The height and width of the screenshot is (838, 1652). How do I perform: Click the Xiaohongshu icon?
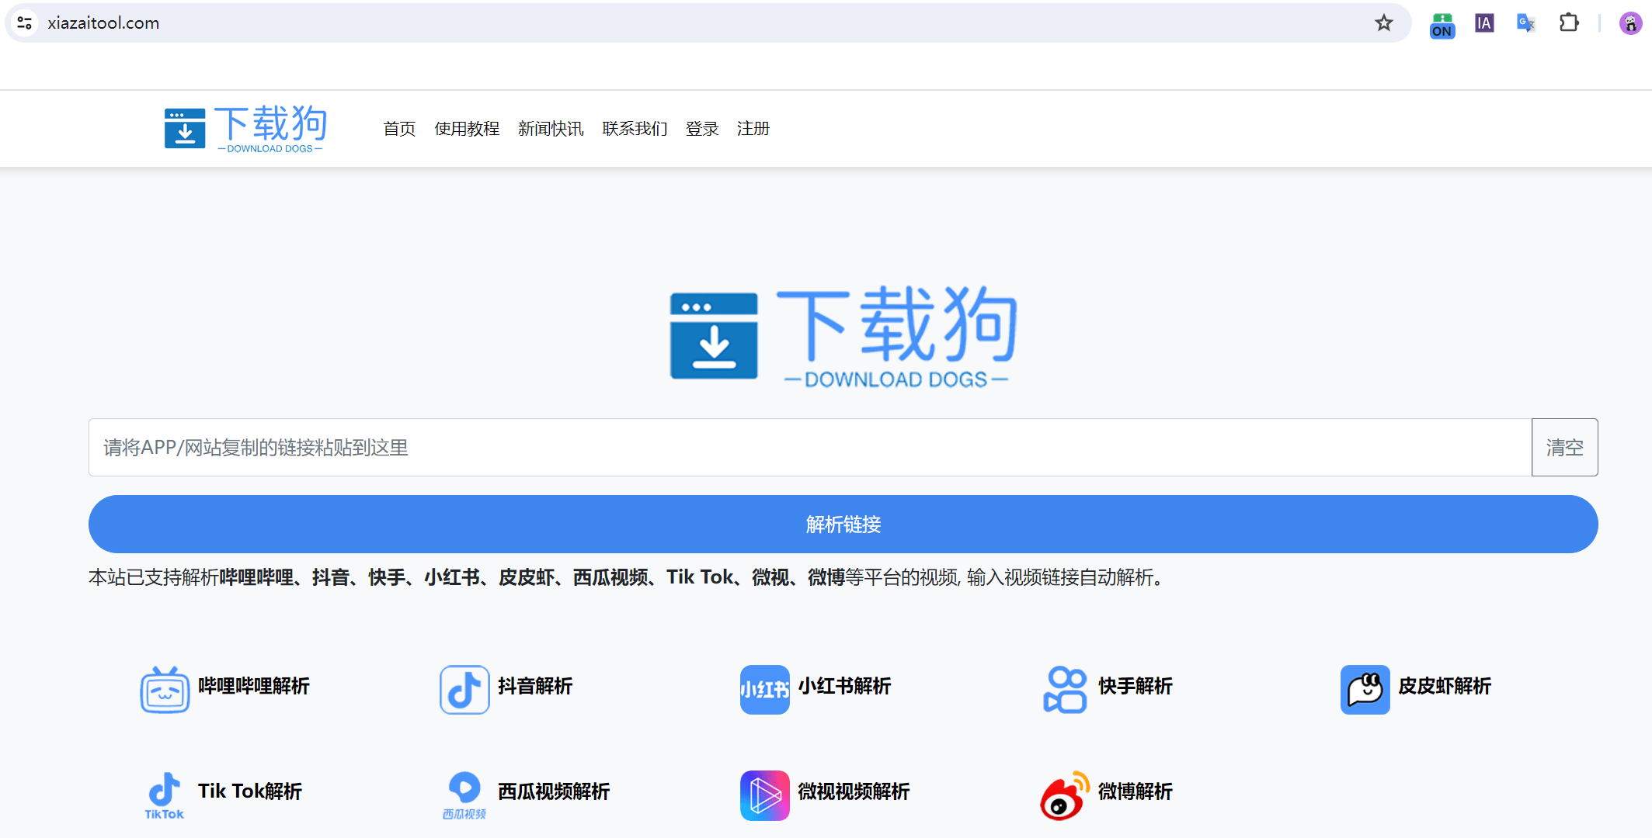tap(765, 689)
